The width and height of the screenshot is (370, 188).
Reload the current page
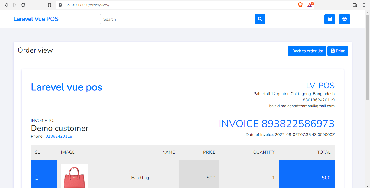click(x=23, y=5)
